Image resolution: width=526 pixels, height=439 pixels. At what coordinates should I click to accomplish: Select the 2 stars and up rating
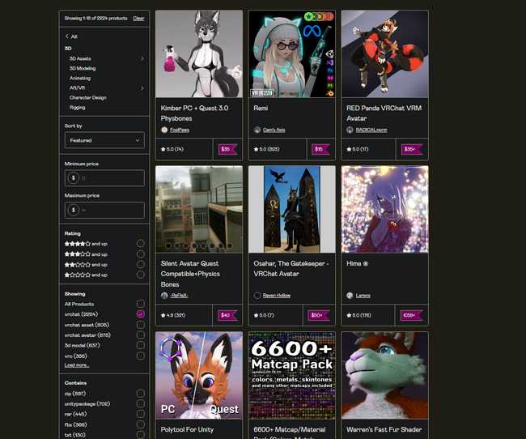(x=141, y=264)
